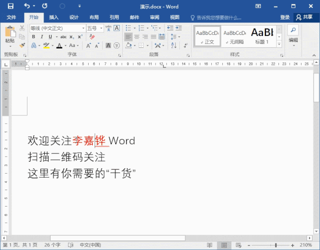Clear all formatting eraser icon
Screen dimensions: 320x250
coord(92,37)
